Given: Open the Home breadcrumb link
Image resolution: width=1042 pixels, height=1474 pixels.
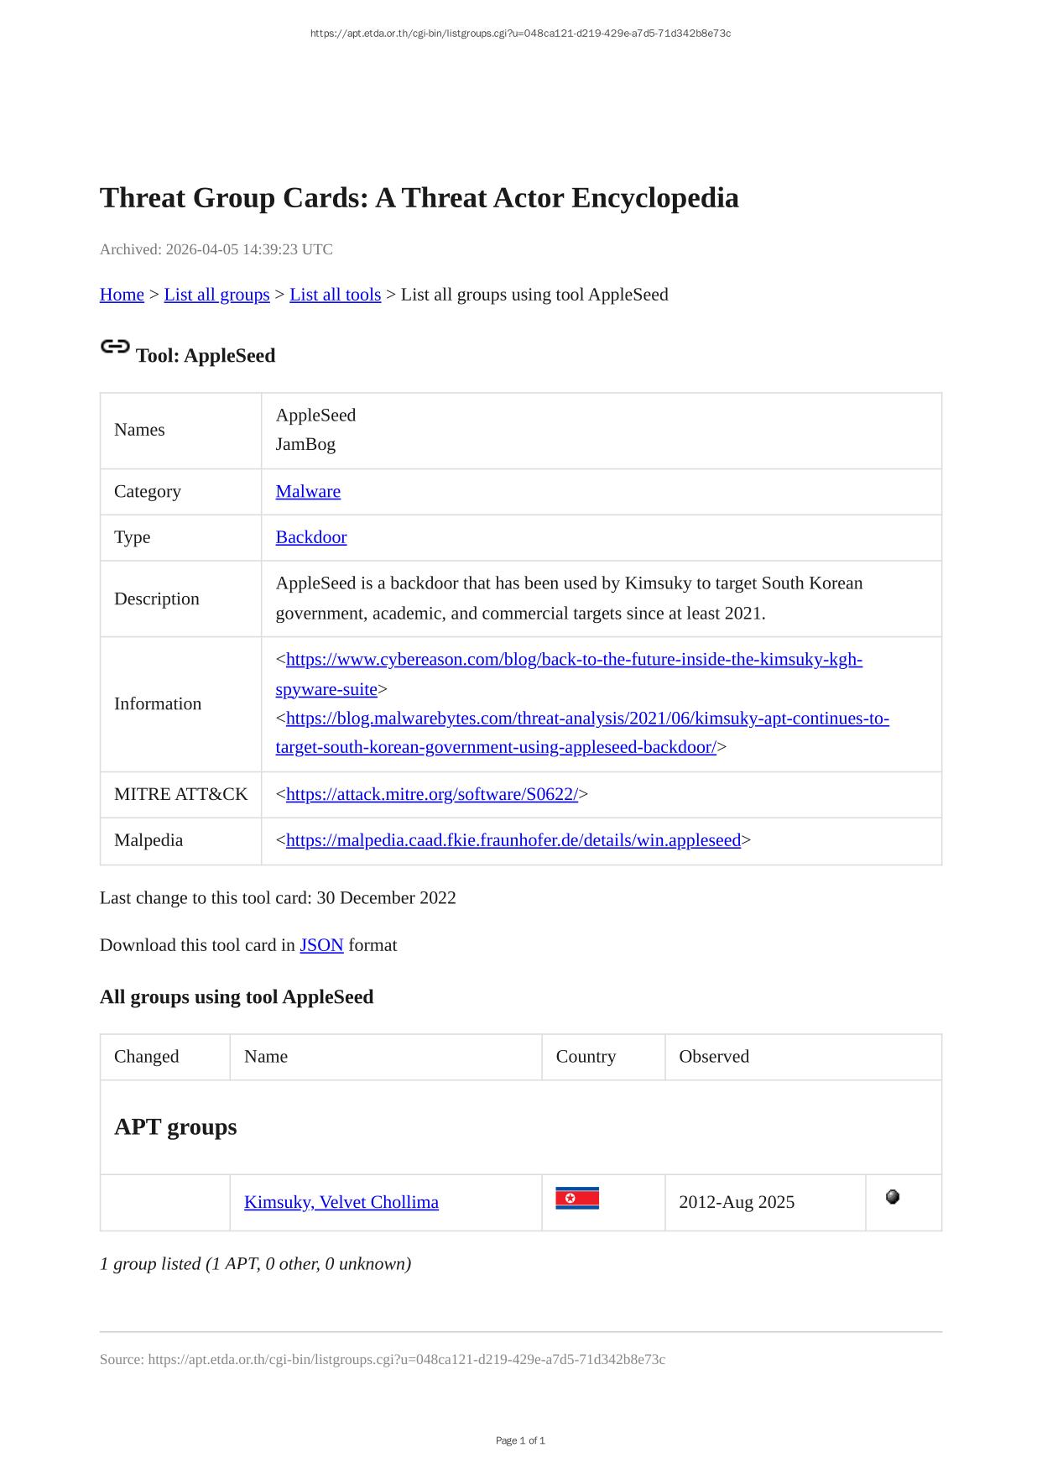Looking at the screenshot, I should 122,295.
